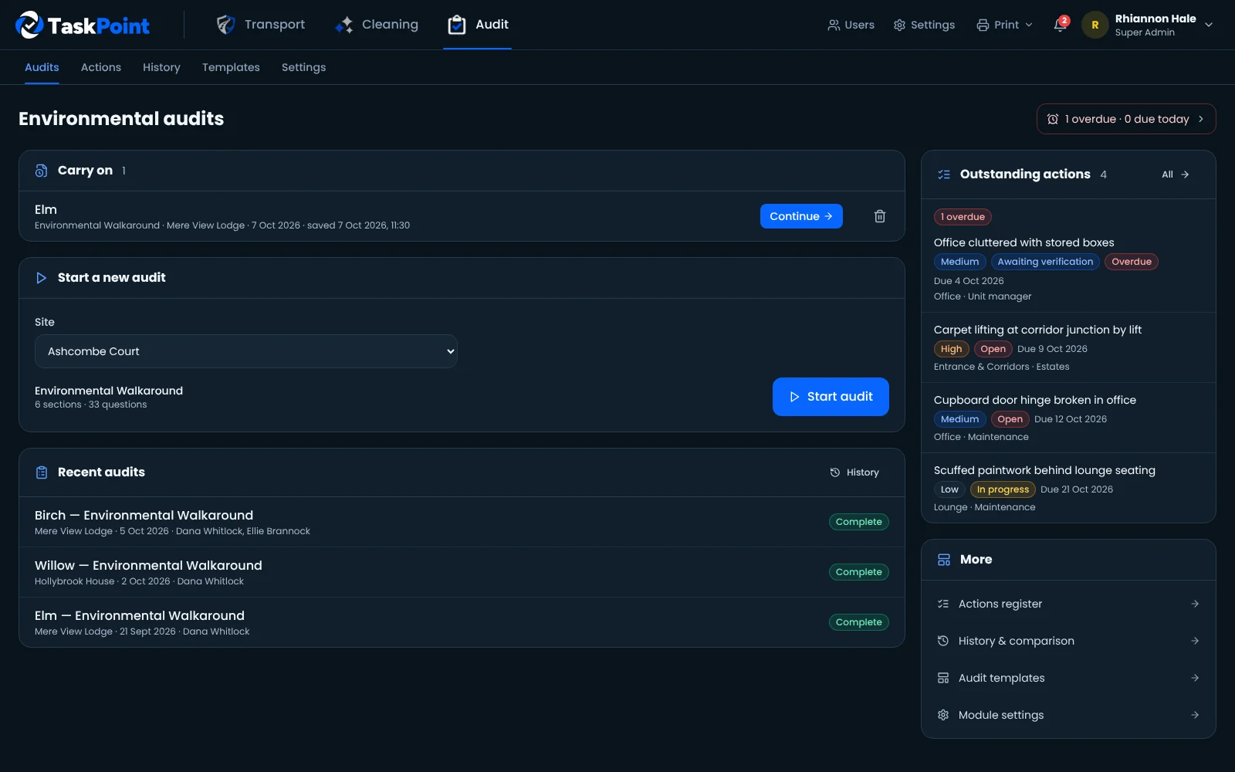Switch to the Cleaning module
Image resolution: width=1235 pixels, height=772 pixels.
(x=377, y=25)
